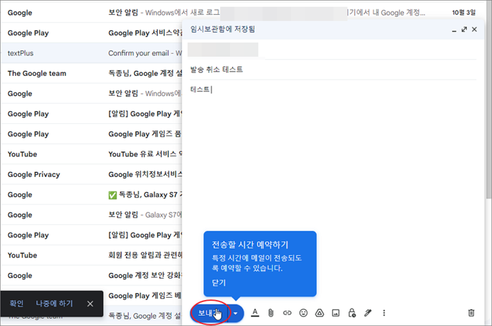492x326 pixels.
Task: Open text formatting options (underlined A icon)
Action: pyautogui.click(x=255, y=313)
